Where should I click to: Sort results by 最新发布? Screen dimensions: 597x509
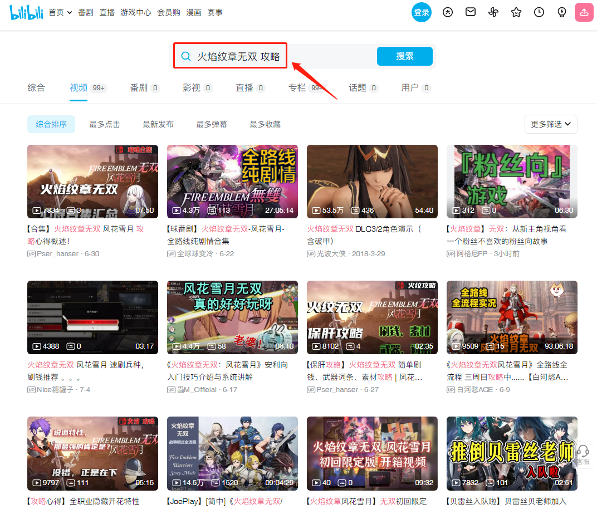click(x=158, y=124)
